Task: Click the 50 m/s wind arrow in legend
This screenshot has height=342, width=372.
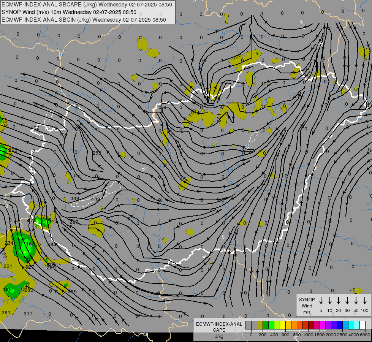Action: click(356, 301)
